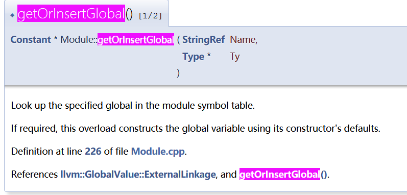Open the Module.cpp file link
The image size is (407, 195).
point(158,151)
